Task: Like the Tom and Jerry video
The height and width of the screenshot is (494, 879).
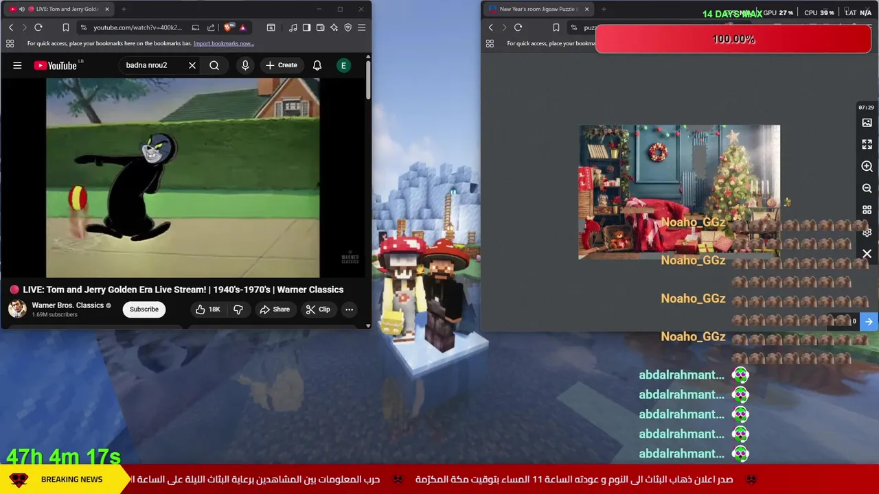Action: click(208, 309)
